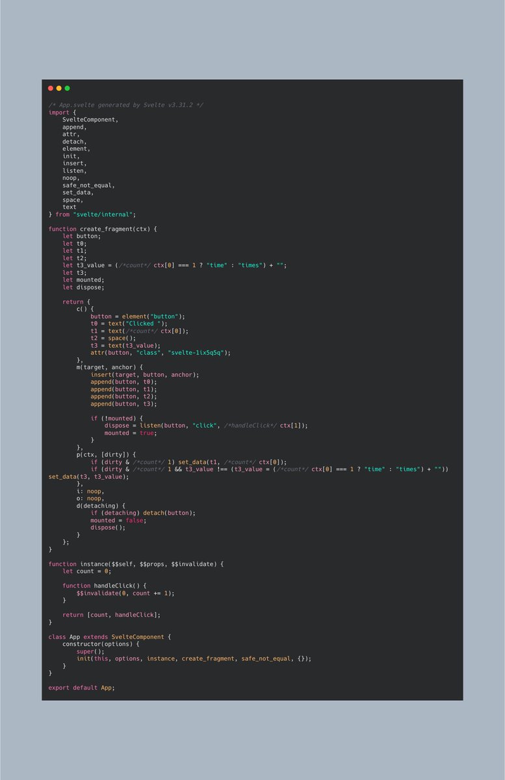This screenshot has height=780, width=505.
Task: Click the "let t1;" declaration
Action: 75,250
